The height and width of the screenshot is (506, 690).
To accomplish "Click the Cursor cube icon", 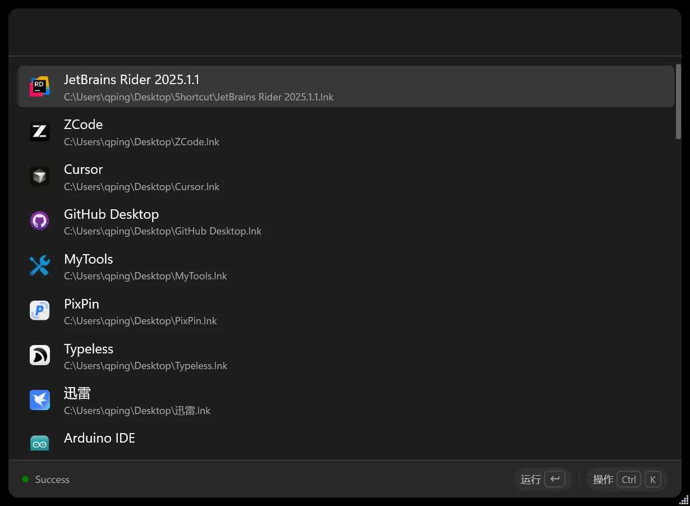I will 40,176.
